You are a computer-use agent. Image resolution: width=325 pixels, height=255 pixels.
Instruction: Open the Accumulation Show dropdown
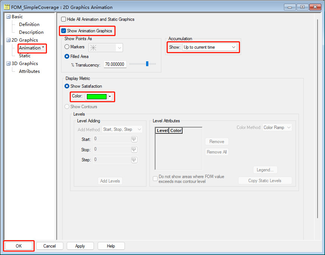pos(209,47)
